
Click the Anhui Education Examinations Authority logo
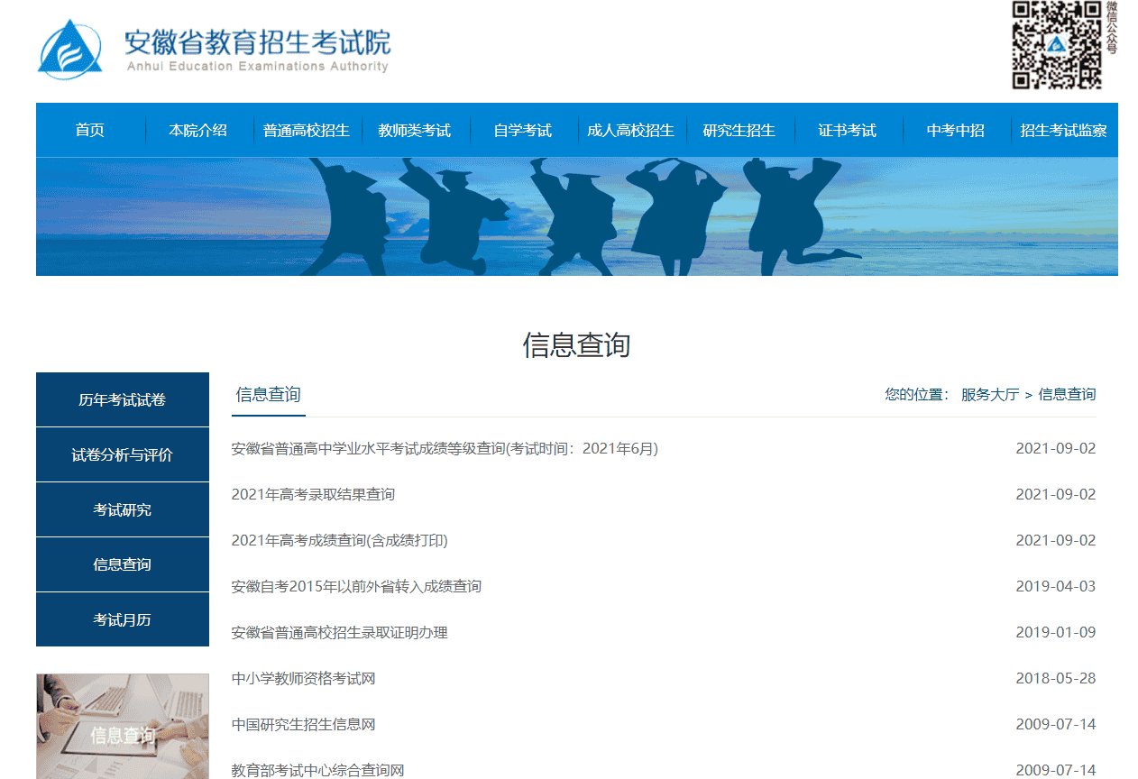[214, 49]
